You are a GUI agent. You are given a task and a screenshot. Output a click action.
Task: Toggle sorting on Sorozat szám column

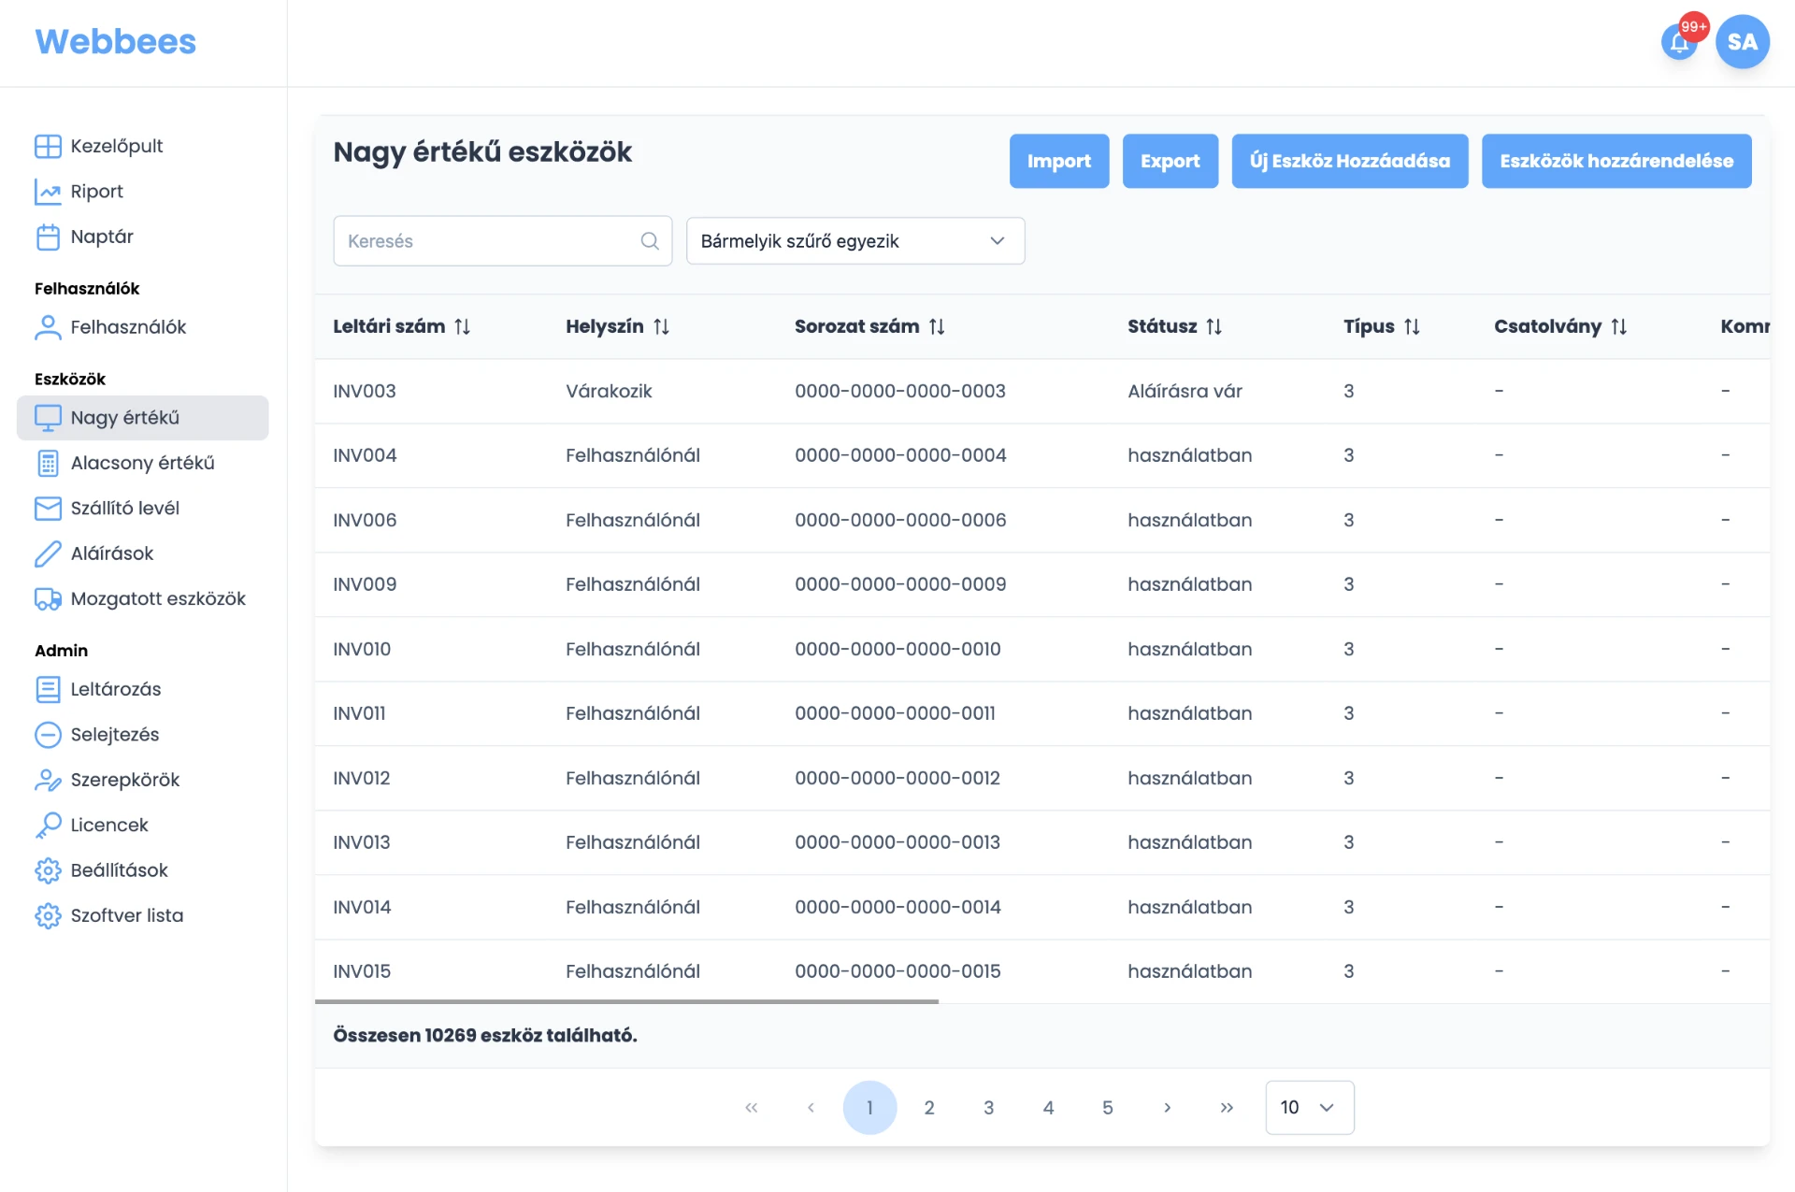point(937,326)
